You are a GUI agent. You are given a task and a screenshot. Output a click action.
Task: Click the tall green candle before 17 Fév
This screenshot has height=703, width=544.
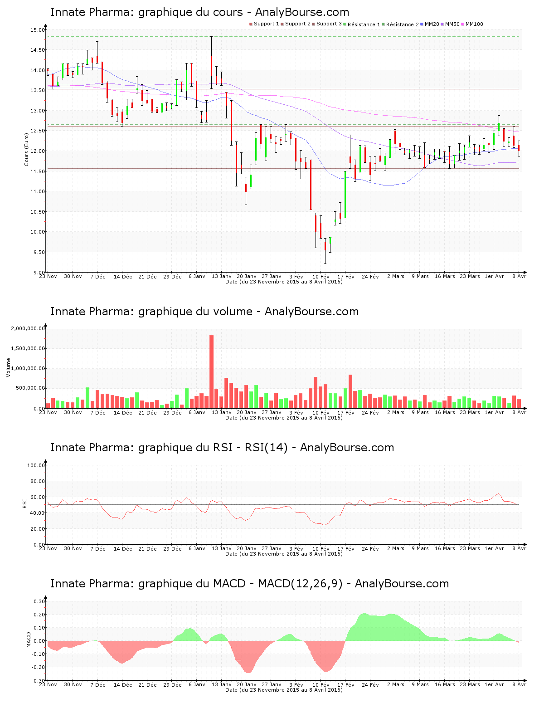pyautogui.click(x=345, y=195)
